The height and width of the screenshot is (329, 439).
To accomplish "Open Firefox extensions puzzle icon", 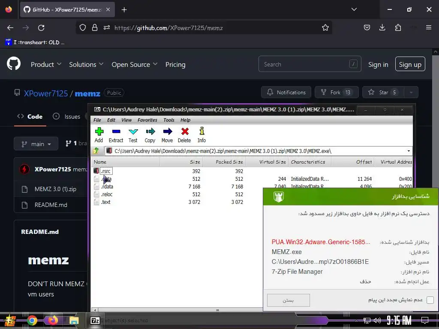I will click(398, 27).
